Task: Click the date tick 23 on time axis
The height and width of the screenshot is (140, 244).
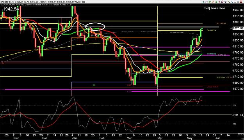Action: coord(34,135)
